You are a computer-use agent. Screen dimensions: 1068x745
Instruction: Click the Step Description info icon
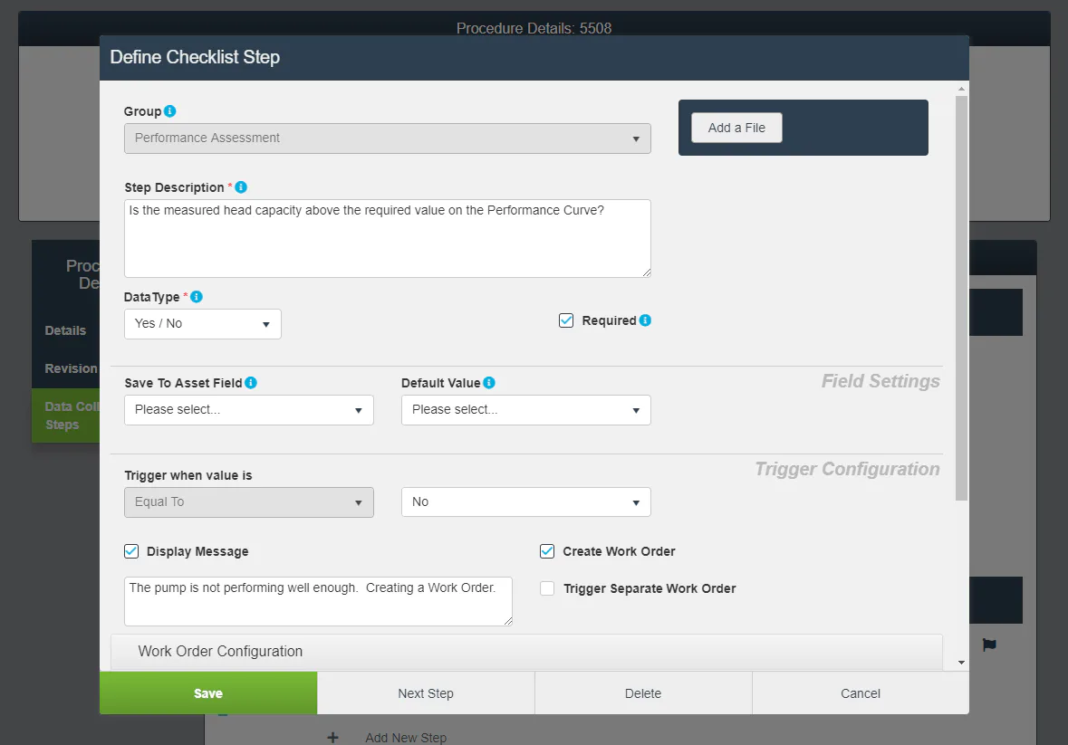241,187
